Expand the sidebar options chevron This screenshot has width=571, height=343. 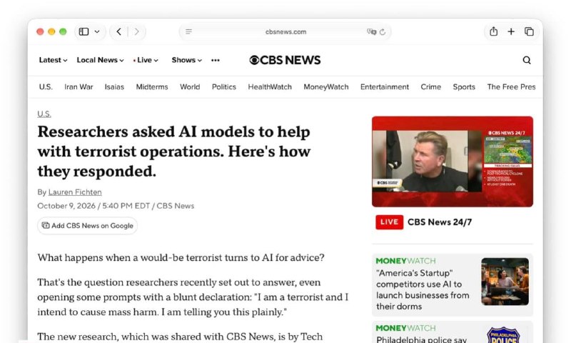click(97, 31)
